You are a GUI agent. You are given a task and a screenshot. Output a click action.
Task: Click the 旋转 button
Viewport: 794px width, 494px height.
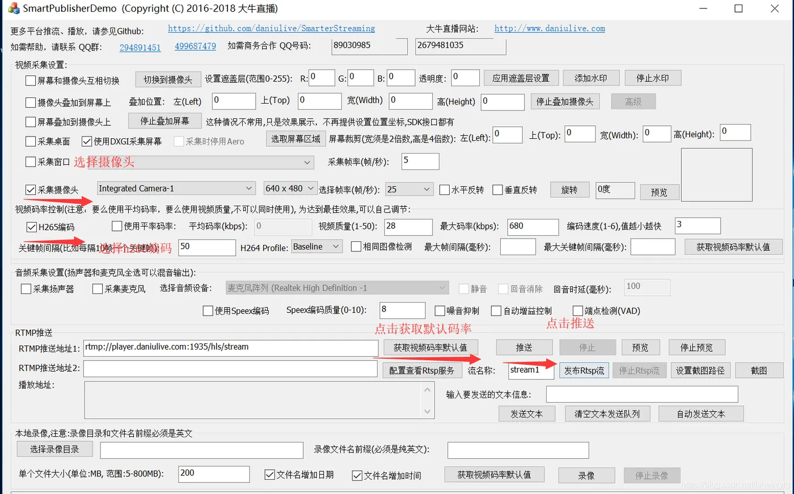[569, 190]
